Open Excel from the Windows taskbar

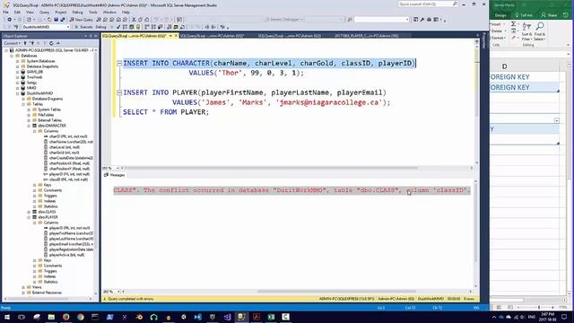(271, 317)
